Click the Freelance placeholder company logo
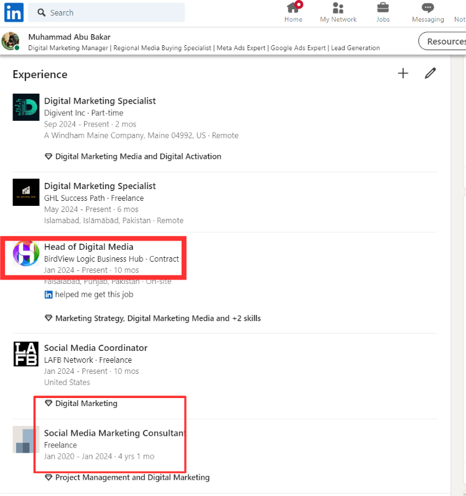 pos(26,440)
